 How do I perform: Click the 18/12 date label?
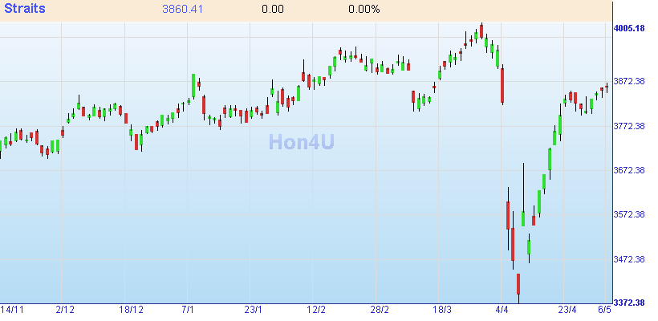pos(131,310)
